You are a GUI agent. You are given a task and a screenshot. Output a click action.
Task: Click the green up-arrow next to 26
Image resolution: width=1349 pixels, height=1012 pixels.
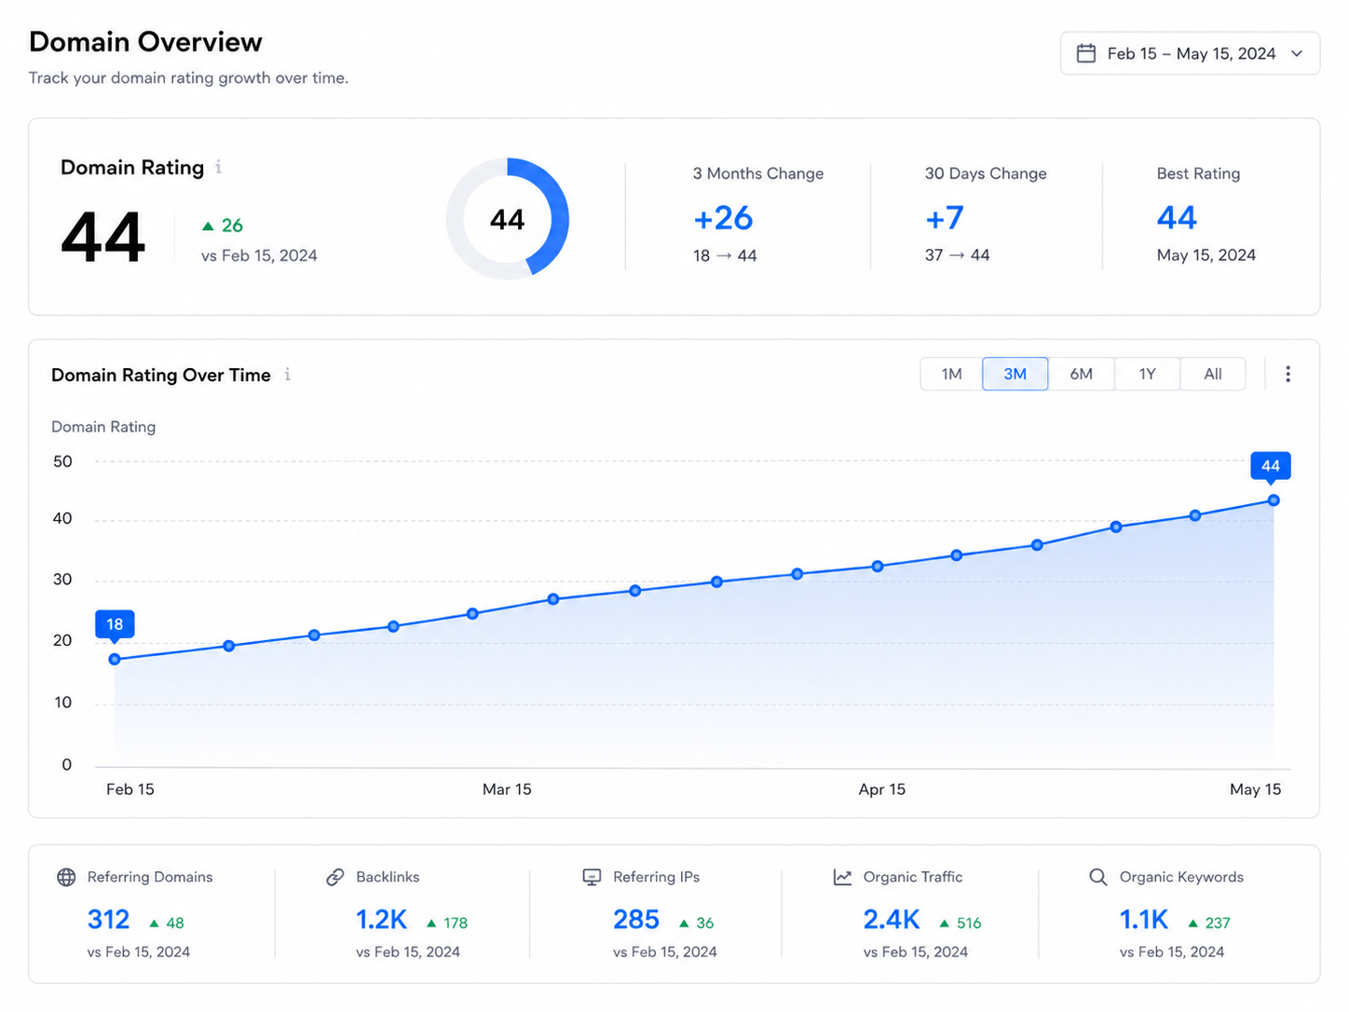click(x=208, y=226)
